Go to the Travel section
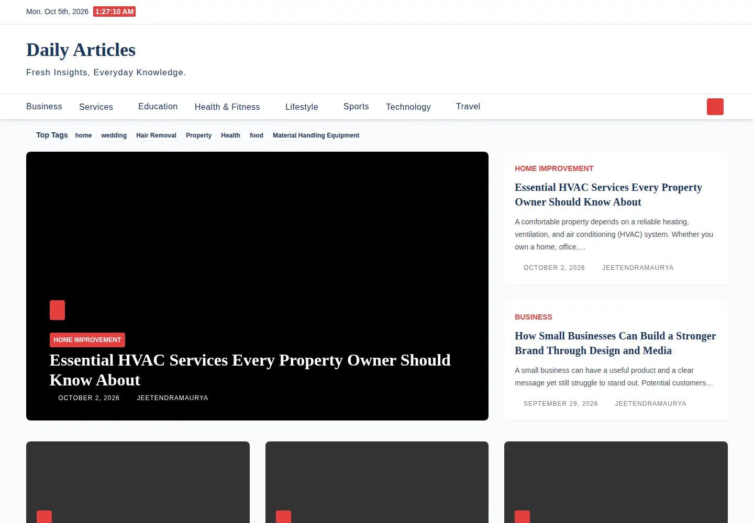 pyautogui.click(x=468, y=106)
